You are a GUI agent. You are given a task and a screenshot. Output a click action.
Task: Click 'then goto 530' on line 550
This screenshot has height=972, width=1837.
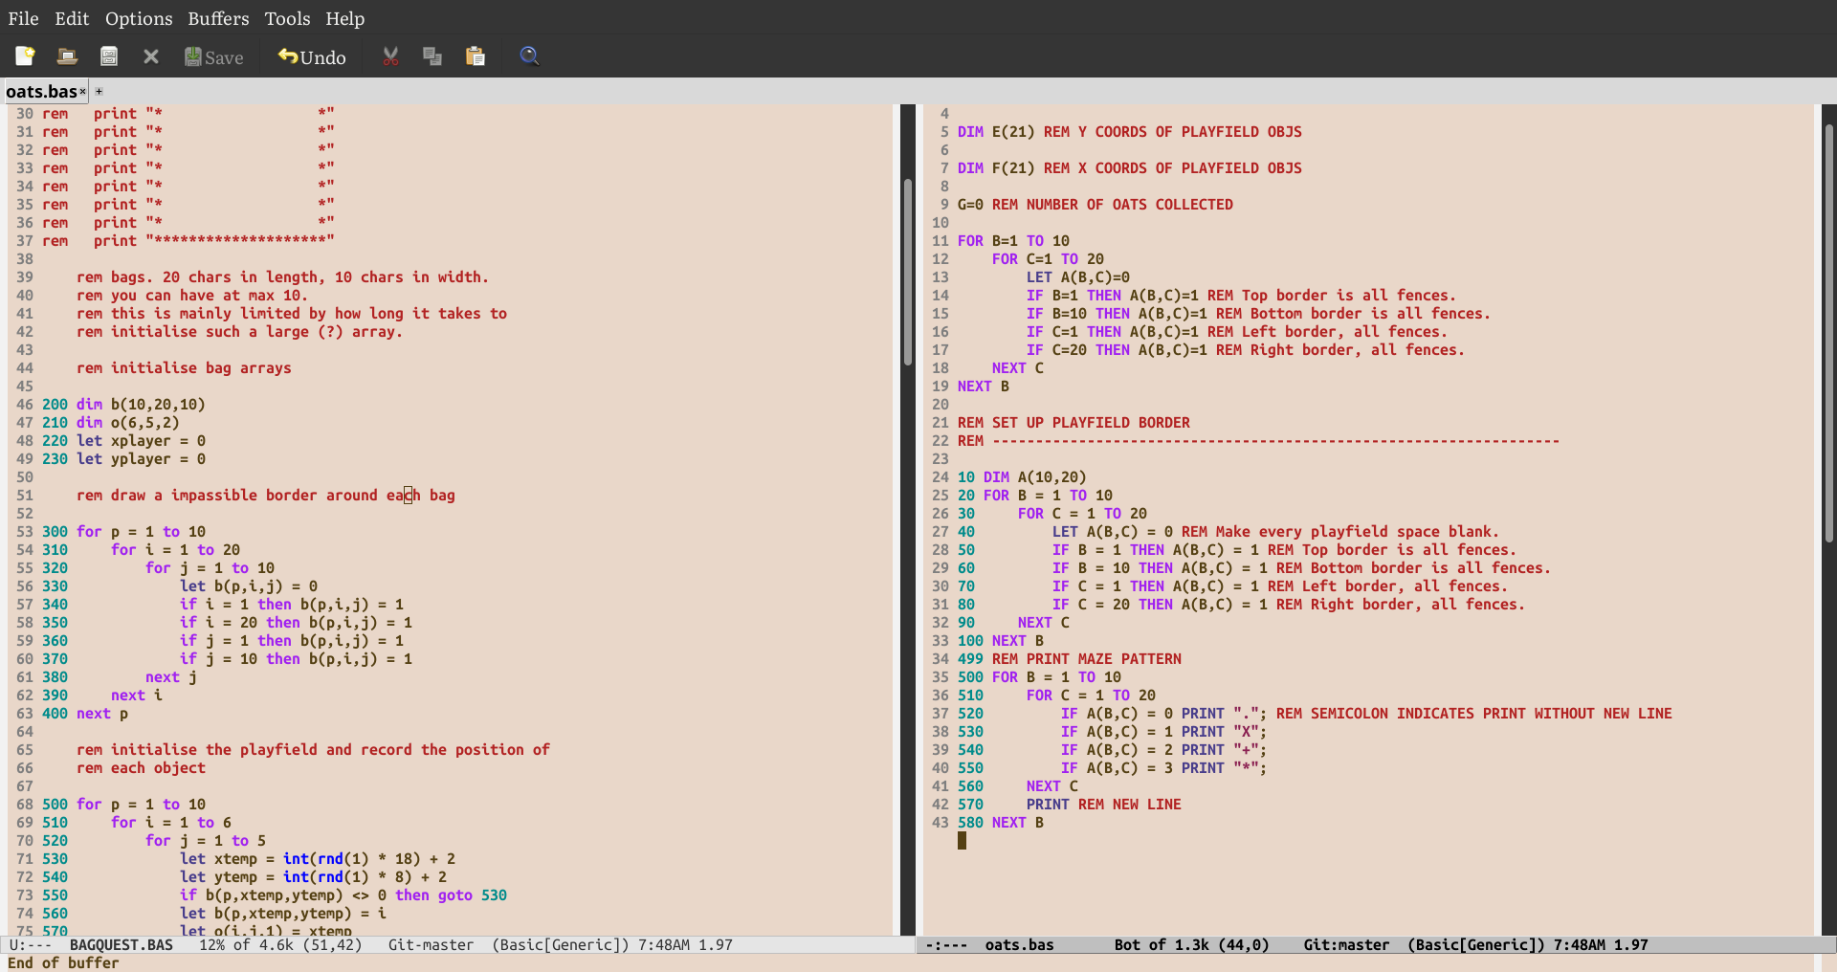[x=451, y=895]
